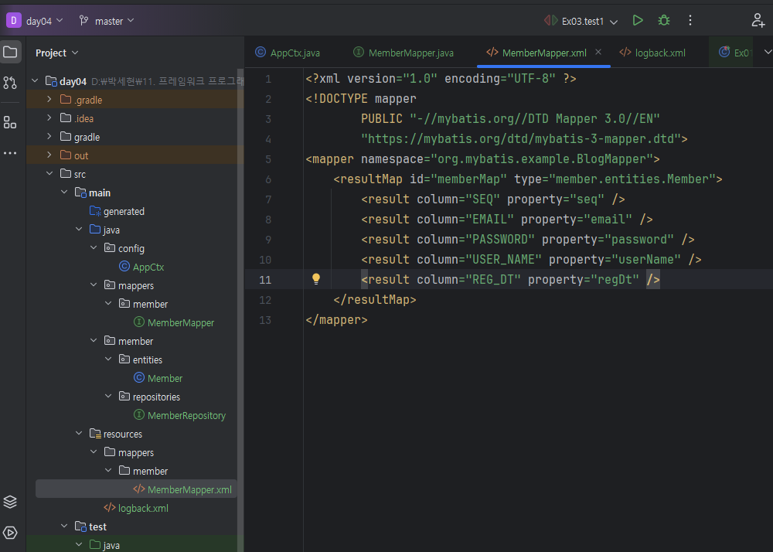Click the Project folder tool window icon
The height and width of the screenshot is (552, 773).
10,53
